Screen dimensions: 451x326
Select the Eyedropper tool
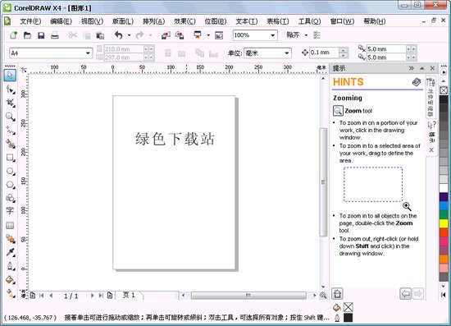(x=11, y=252)
